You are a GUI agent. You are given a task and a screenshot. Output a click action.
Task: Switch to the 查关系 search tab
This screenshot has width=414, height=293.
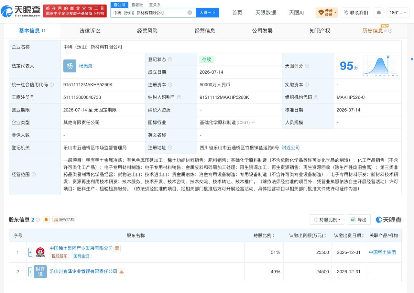click(155, 5)
